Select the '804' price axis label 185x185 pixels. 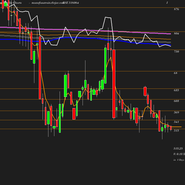point(176,33)
